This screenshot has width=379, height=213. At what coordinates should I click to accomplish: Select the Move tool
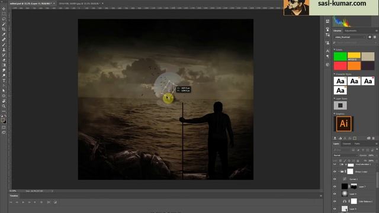pos(4,9)
